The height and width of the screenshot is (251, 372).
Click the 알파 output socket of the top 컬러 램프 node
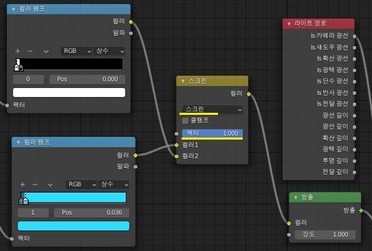tap(131, 33)
